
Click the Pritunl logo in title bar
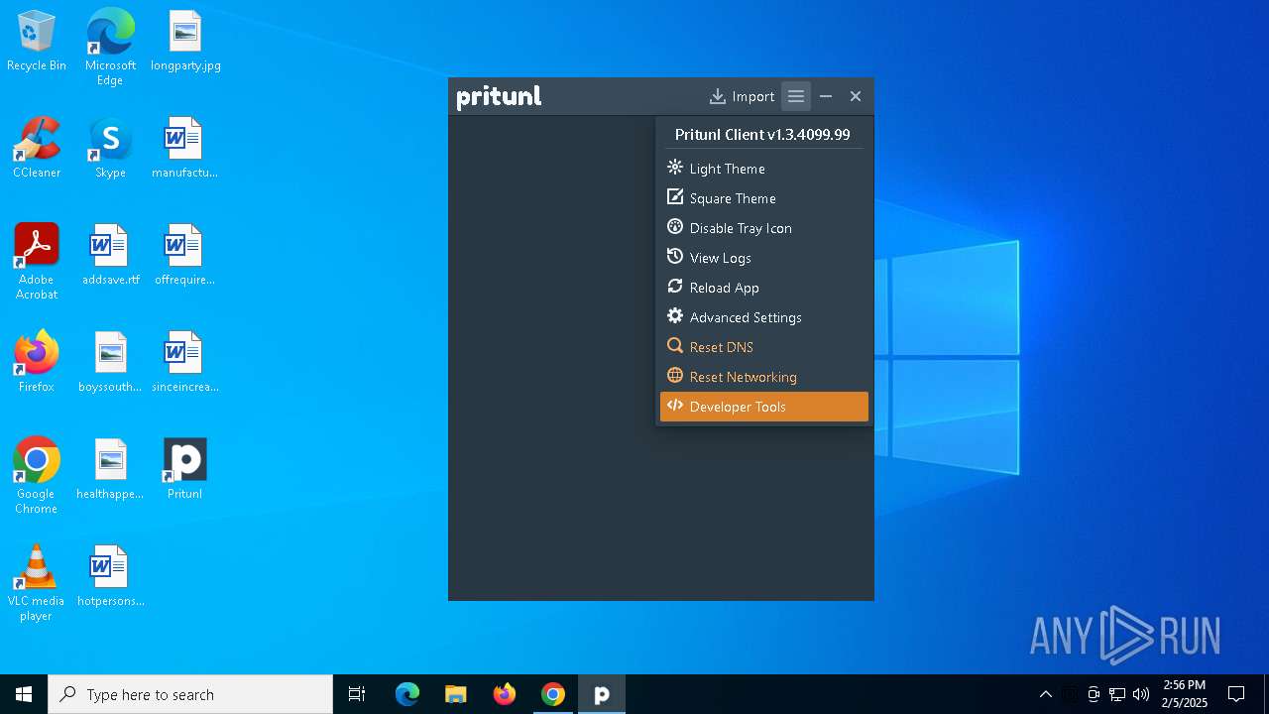(499, 97)
